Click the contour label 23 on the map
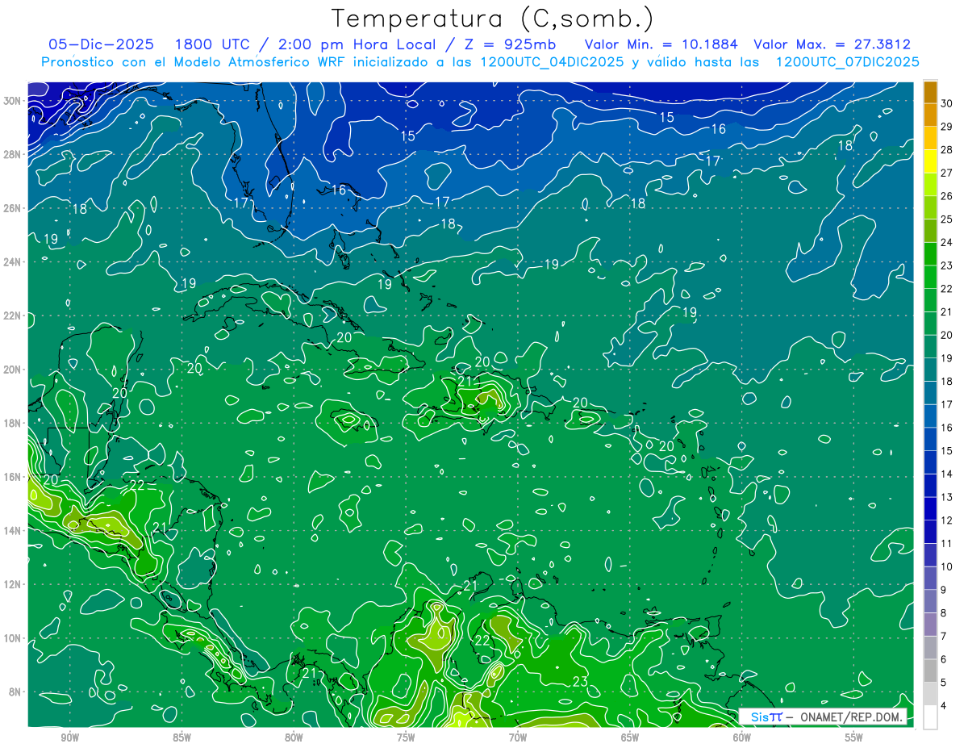The height and width of the screenshot is (748, 968). (580, 682)
